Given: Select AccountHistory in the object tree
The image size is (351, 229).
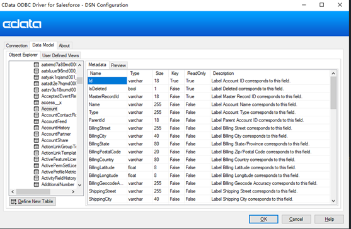Looking at the screenshot, I should (x=55, y=128).
